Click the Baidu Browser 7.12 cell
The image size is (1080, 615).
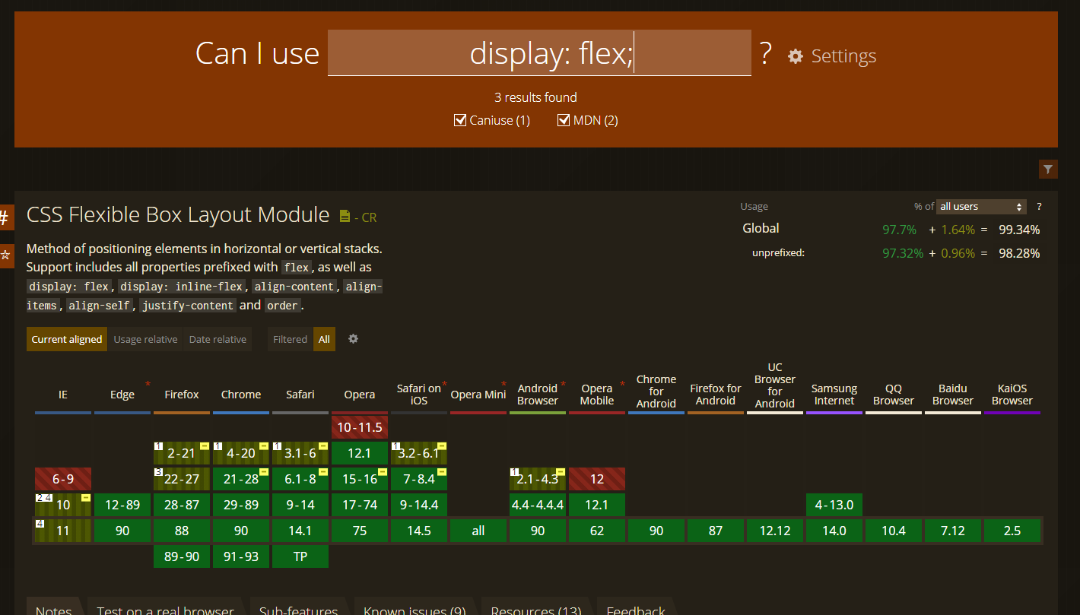[x=953, y=531]
